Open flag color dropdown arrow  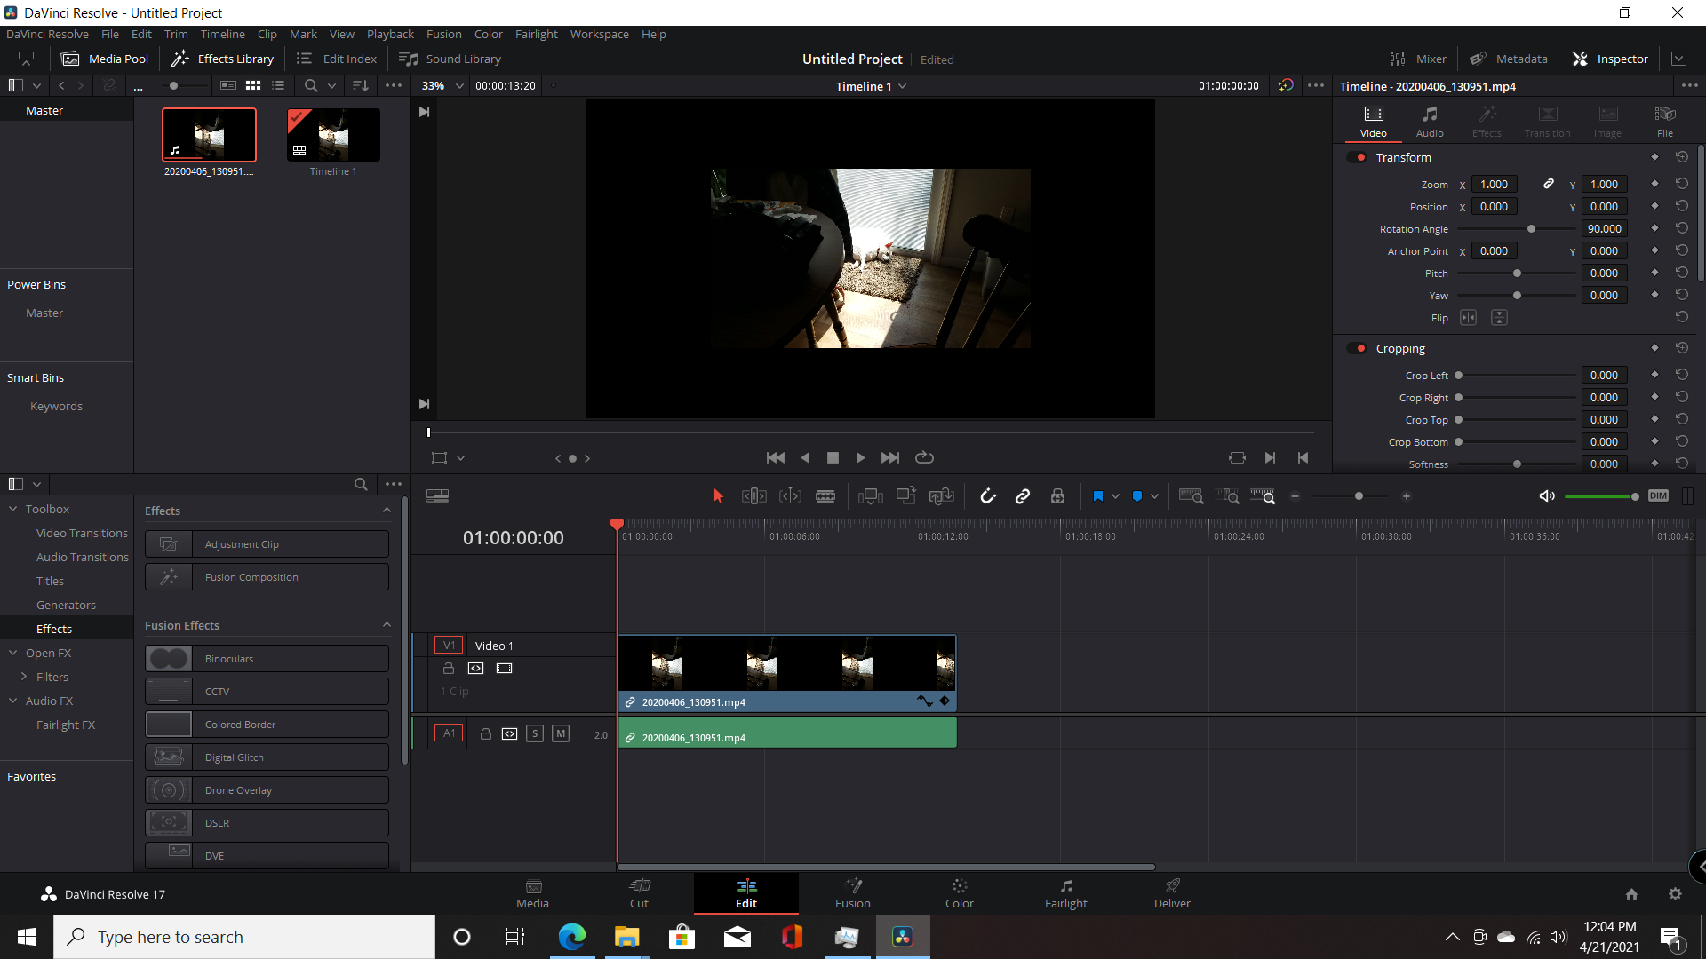(x=1115, y=496)
